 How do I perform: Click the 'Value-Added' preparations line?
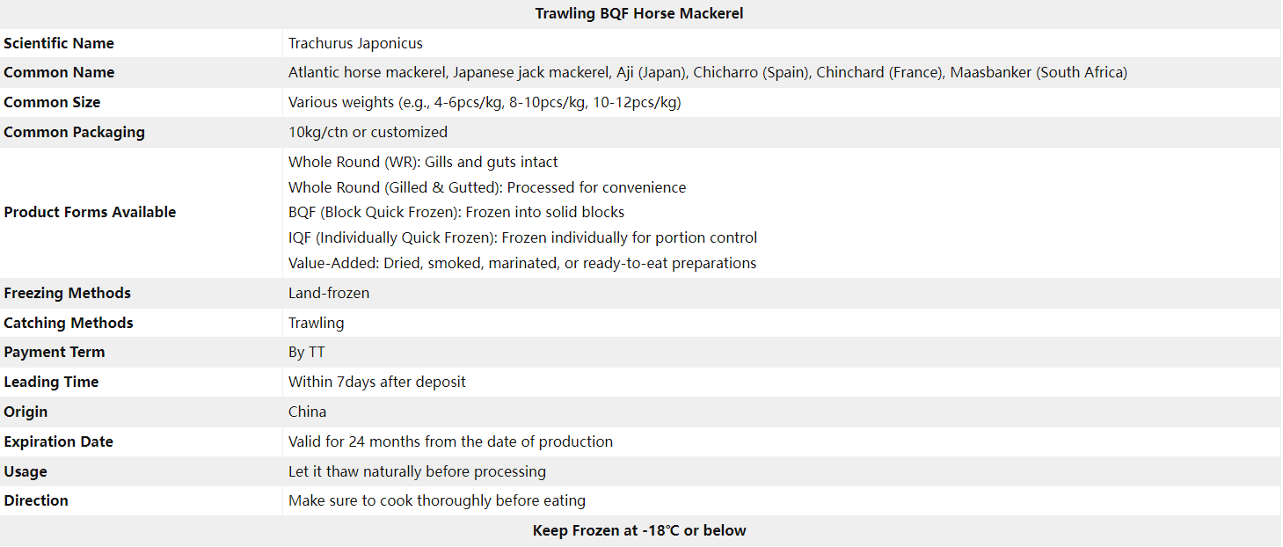click(x=522, y=263)
